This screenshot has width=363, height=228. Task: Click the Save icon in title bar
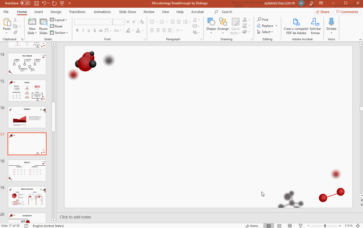tap(37, 3)
